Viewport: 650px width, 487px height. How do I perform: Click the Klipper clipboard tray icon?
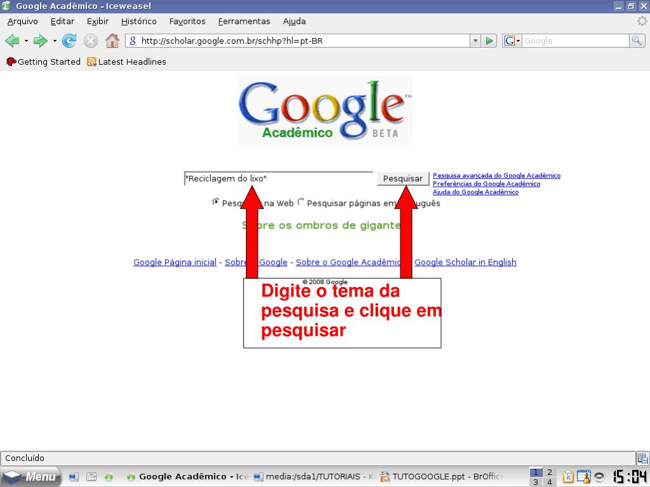[x=568, y=477]
